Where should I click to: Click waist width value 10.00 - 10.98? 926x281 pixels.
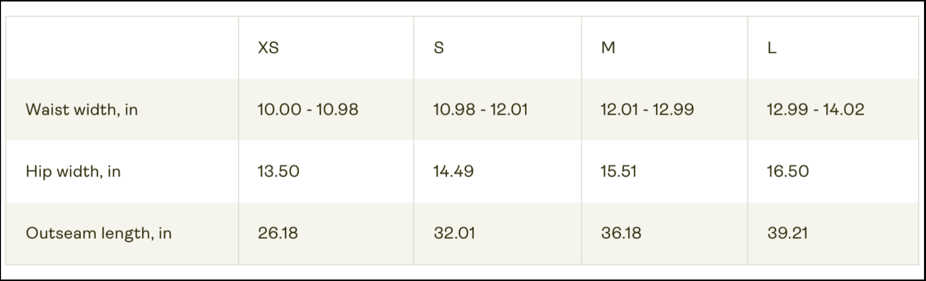point(308,110)
